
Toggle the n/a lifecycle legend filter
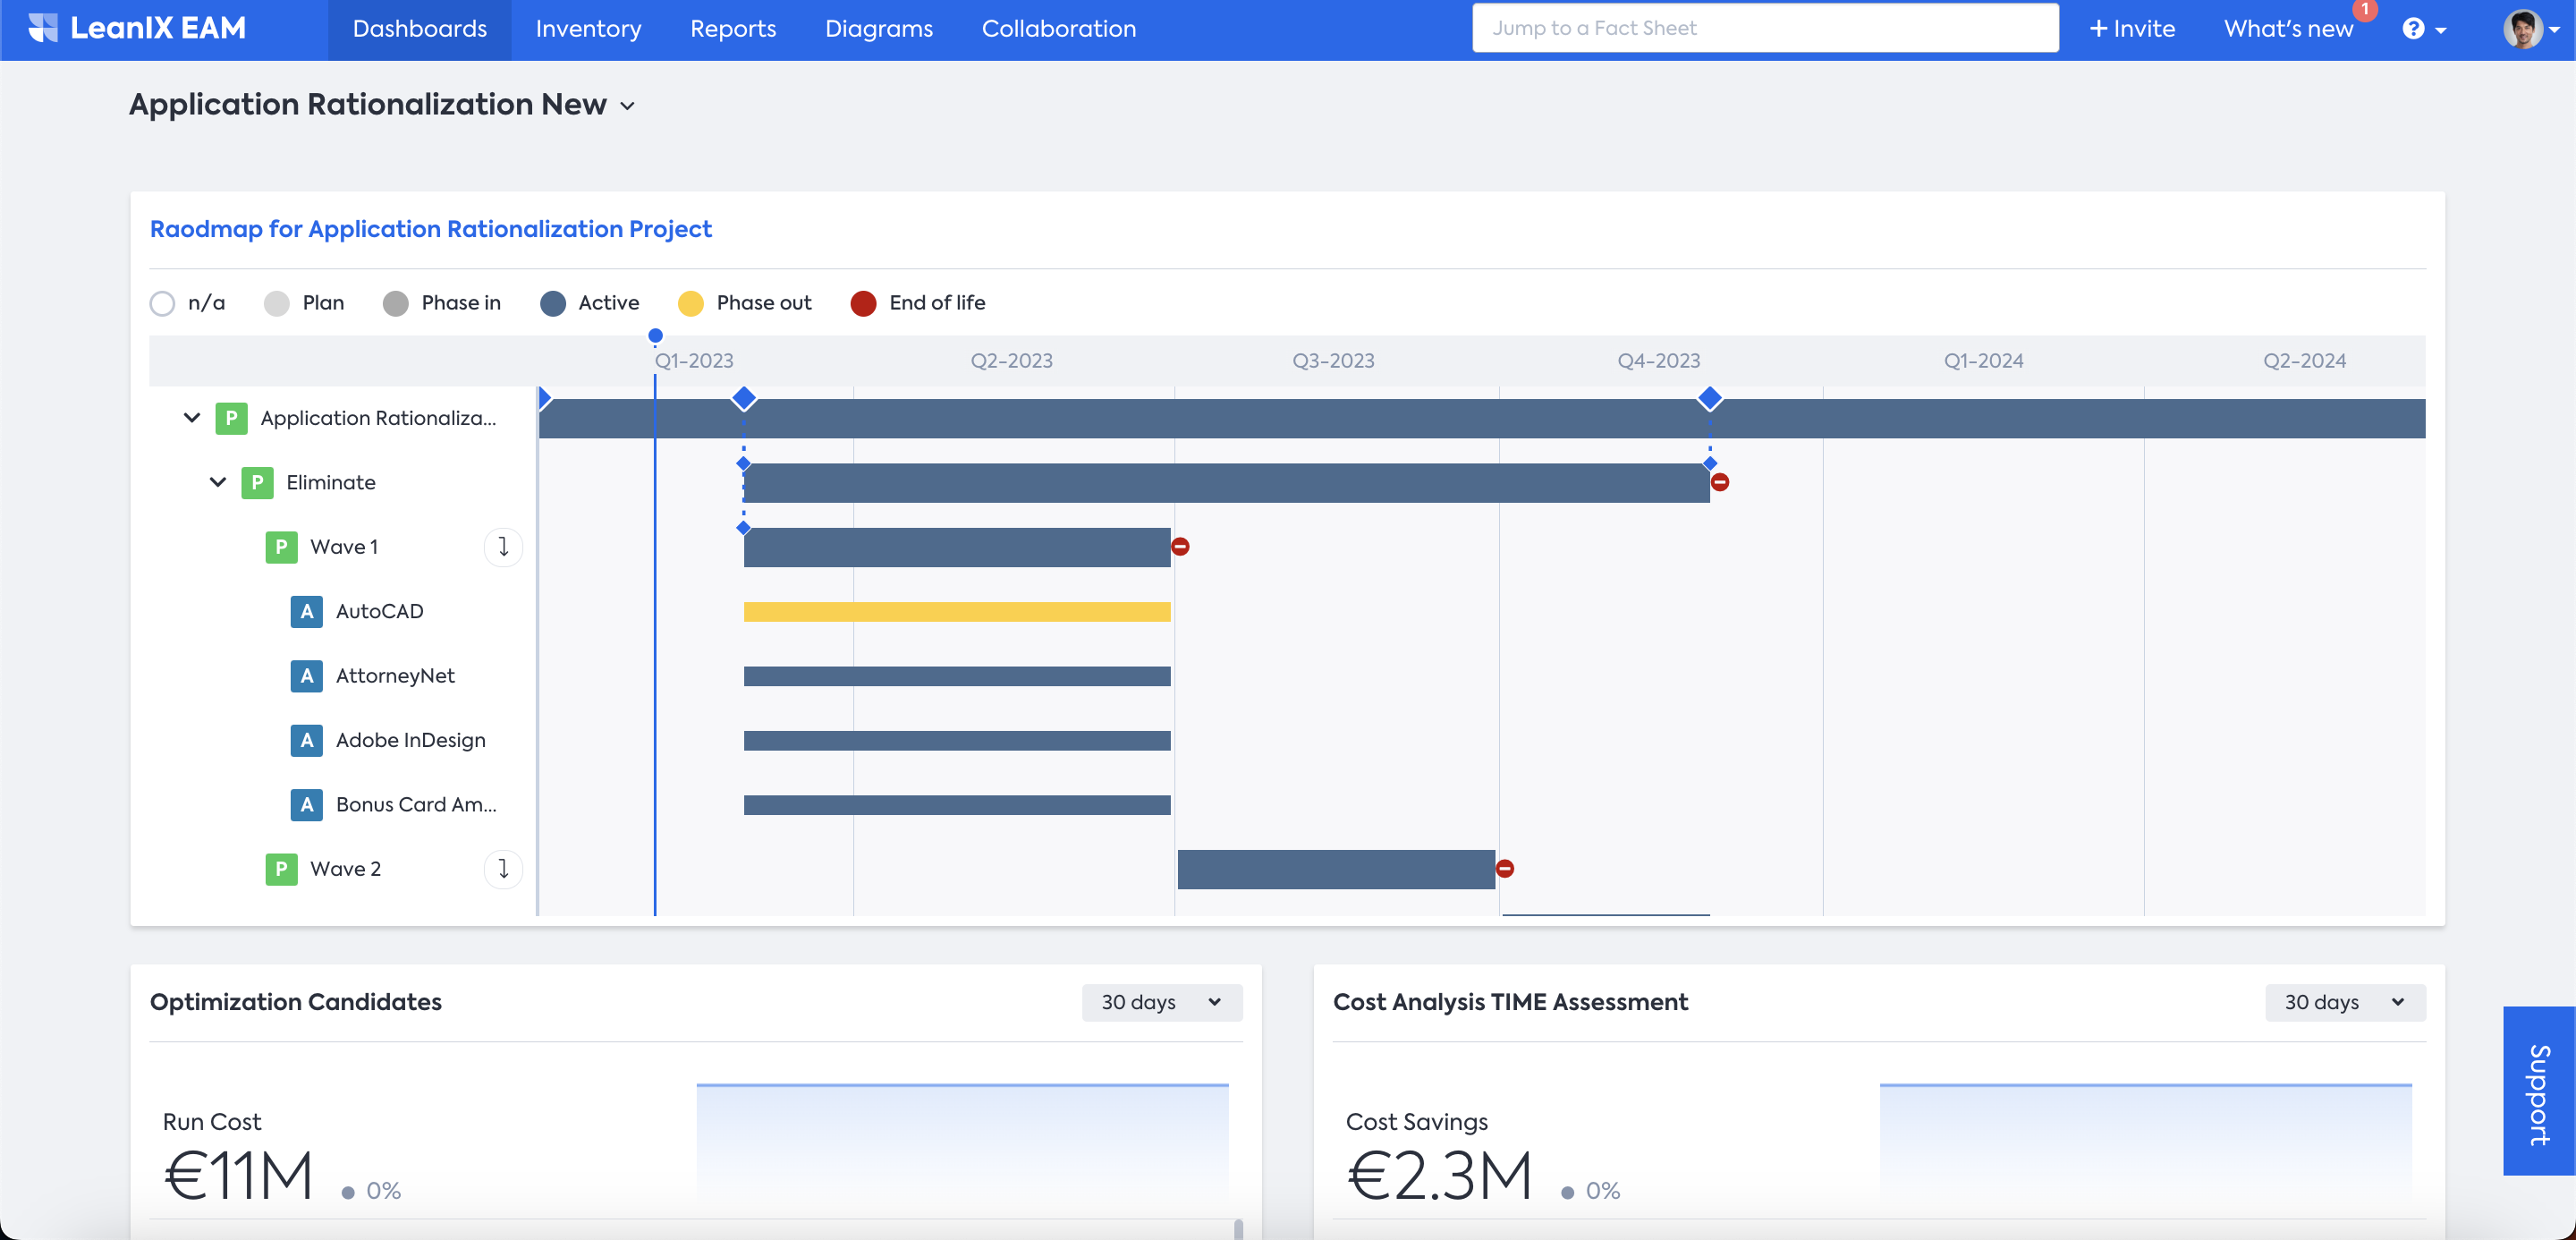163,303
